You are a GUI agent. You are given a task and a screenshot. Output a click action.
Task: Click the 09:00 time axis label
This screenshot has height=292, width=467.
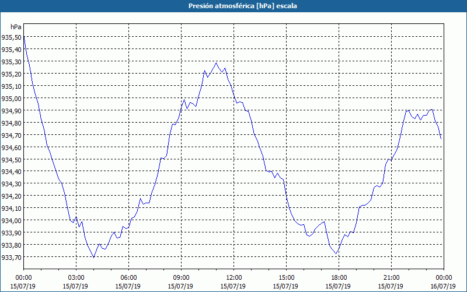pos(181,278)
